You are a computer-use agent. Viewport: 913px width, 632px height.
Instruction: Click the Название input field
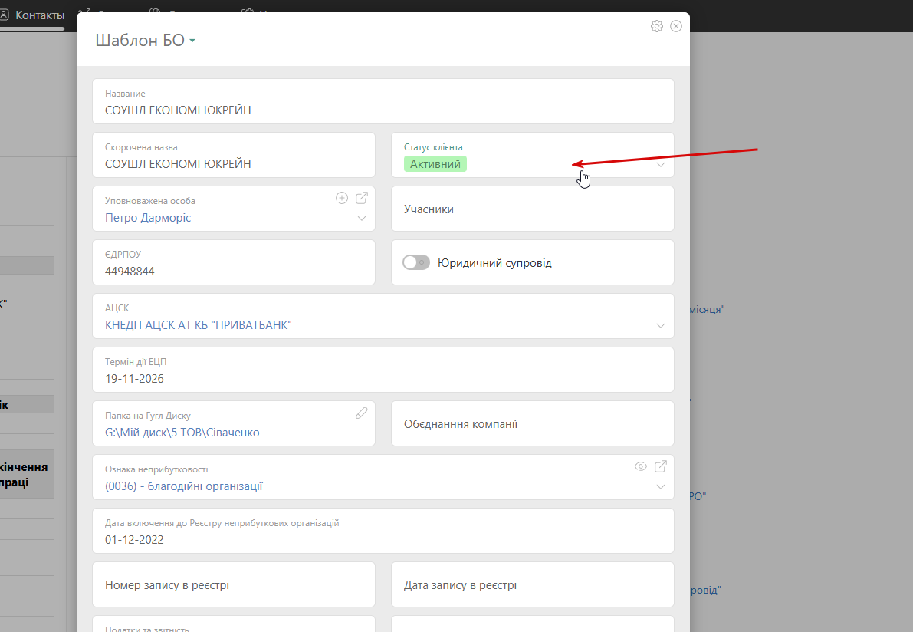click(383, 101)
